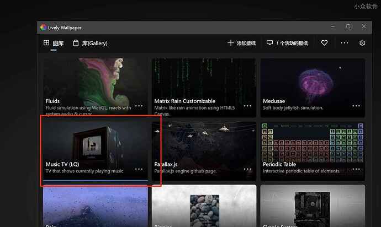Maximize the Lively Wallpaper window
381x227 pixels.
(x=348, y=26)
